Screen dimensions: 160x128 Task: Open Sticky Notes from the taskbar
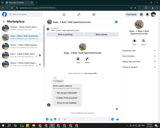(x=28, y=125)
